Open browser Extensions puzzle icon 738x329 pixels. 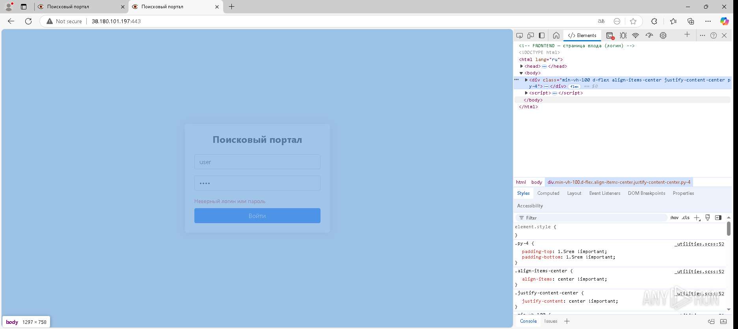pos(654,21)
